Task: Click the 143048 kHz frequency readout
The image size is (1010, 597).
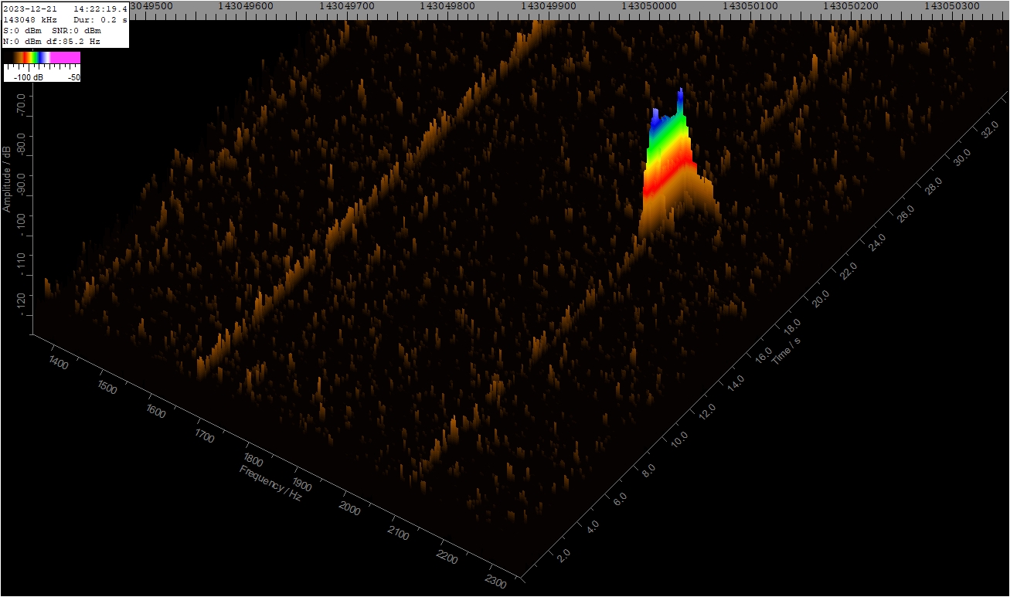Action: 30,19
